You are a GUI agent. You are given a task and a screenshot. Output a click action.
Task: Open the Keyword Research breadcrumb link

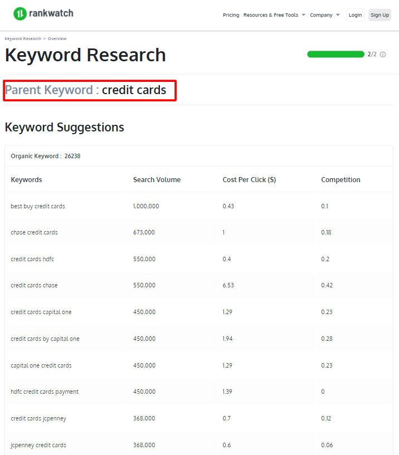pyautogui.click(x=23, y=38)
